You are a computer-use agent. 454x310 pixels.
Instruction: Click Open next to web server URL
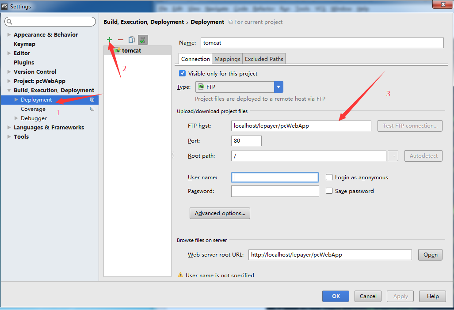click(430, 255)
